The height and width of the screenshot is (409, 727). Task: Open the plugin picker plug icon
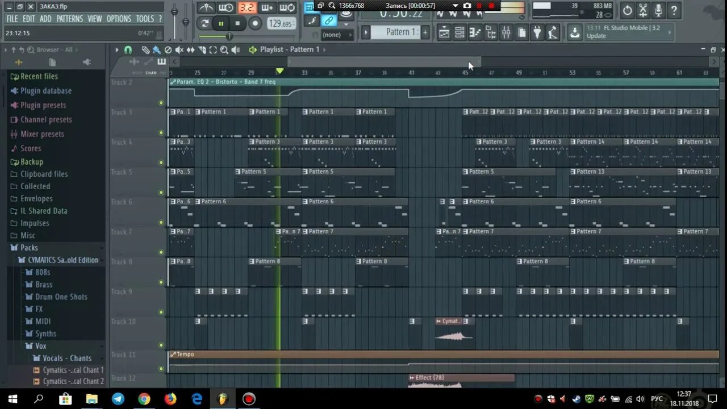pos(537,32)
